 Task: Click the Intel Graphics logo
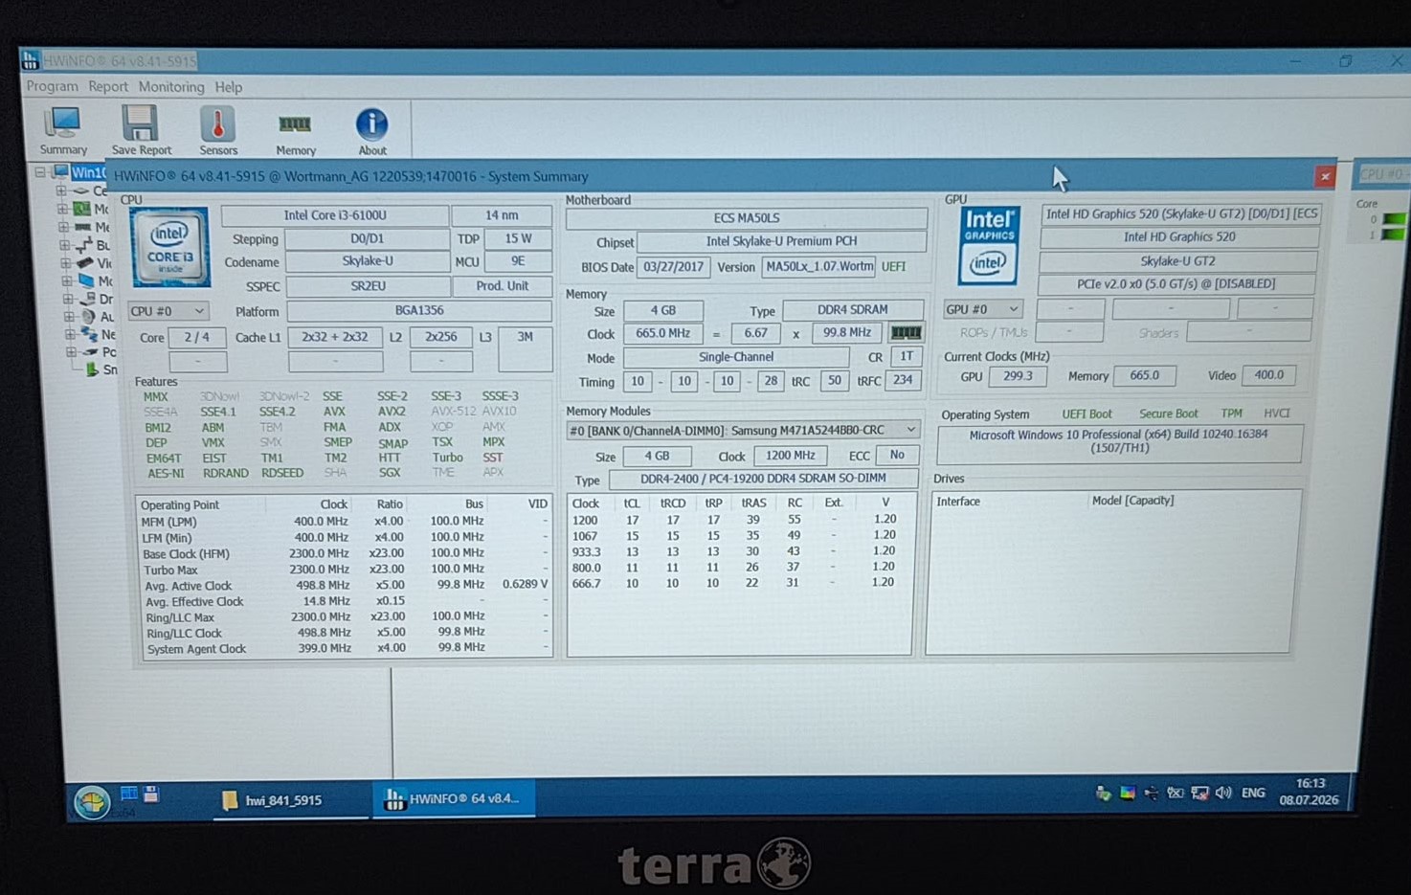coord(988,245)
